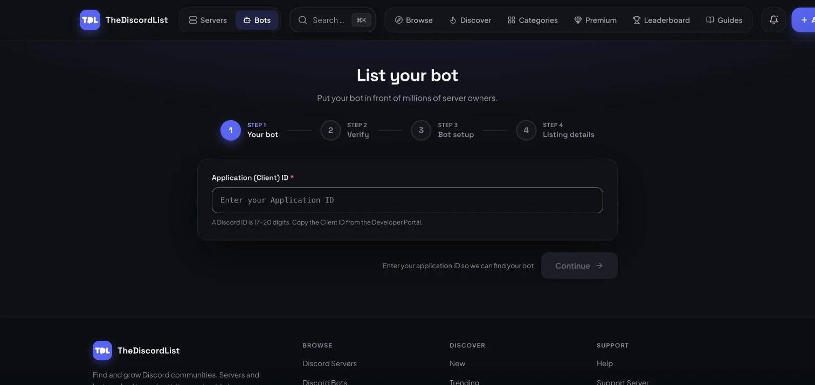Image resolution: width=815 pixels, height=385 pixels.
Task: Open the search box
Action: (x=333, y=20)
